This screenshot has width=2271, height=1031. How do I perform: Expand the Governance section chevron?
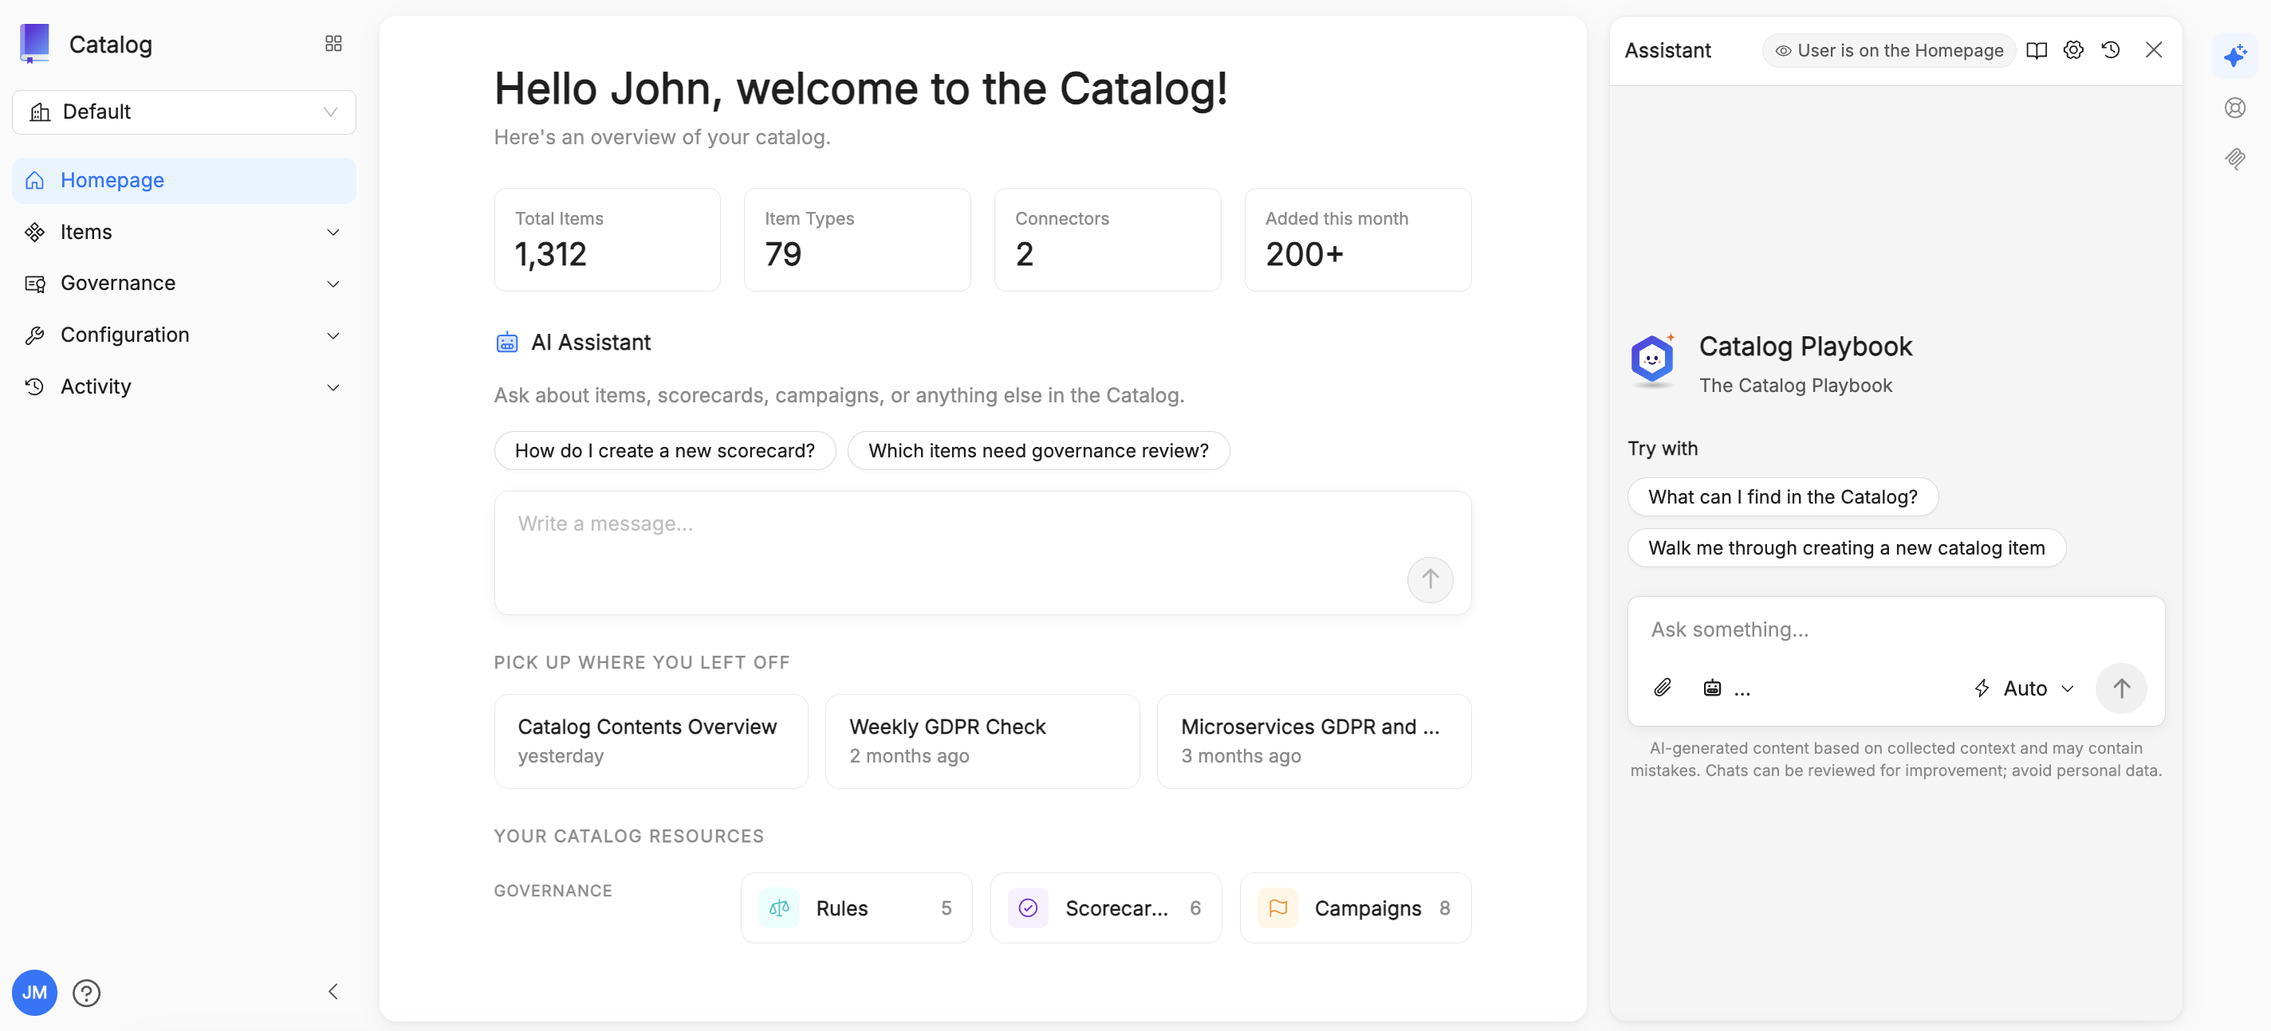click(333, 284)
